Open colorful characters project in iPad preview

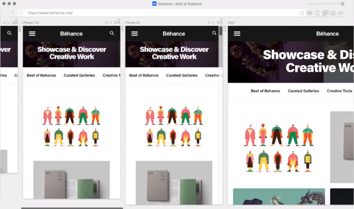(279, 148)
